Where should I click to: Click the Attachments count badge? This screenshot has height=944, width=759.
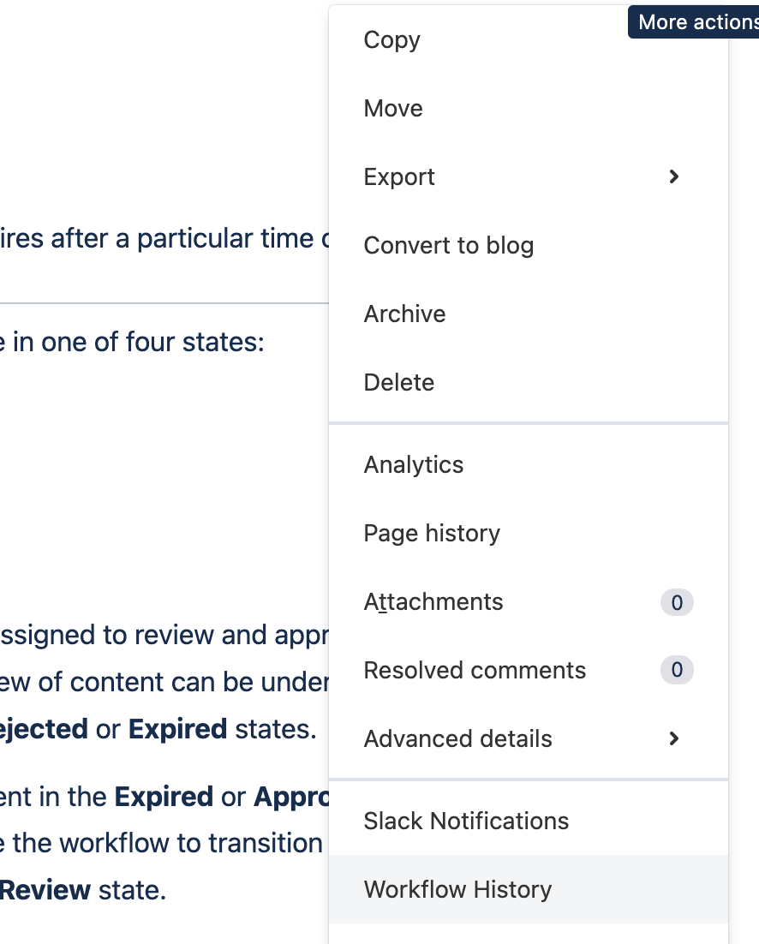677,603
